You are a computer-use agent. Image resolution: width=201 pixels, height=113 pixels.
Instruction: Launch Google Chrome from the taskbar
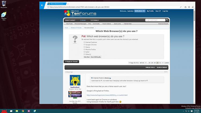click(x=23, y=111)
